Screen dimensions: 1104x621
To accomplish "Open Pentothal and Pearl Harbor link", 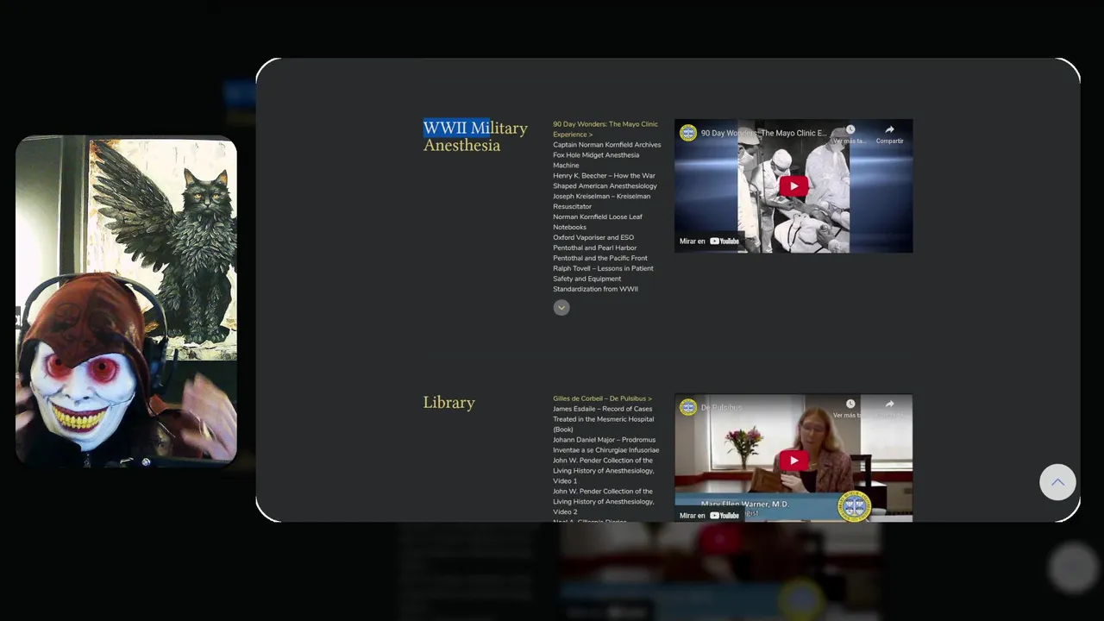I will pyautogui.click(x=595, y=248).
